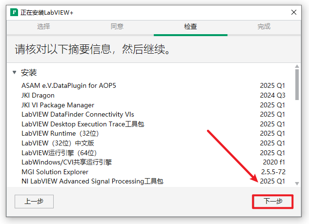309x224 pixels.
Task: Click the scrollbar up arrow
Action: 297,66
